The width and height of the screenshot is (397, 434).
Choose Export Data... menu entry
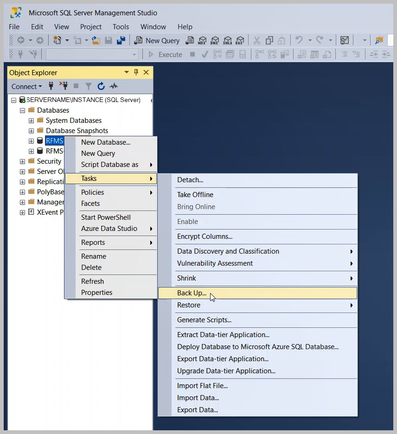click(257, 410)
